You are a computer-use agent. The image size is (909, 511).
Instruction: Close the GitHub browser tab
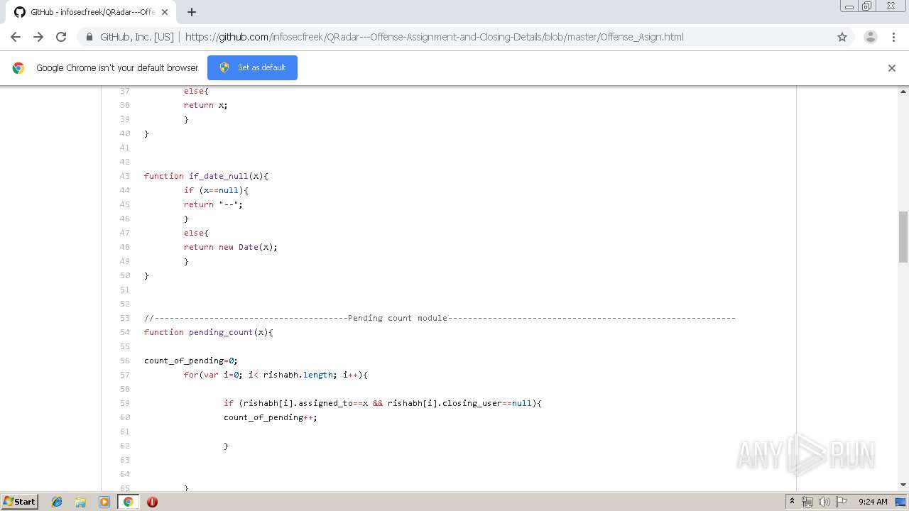[165, 12]
